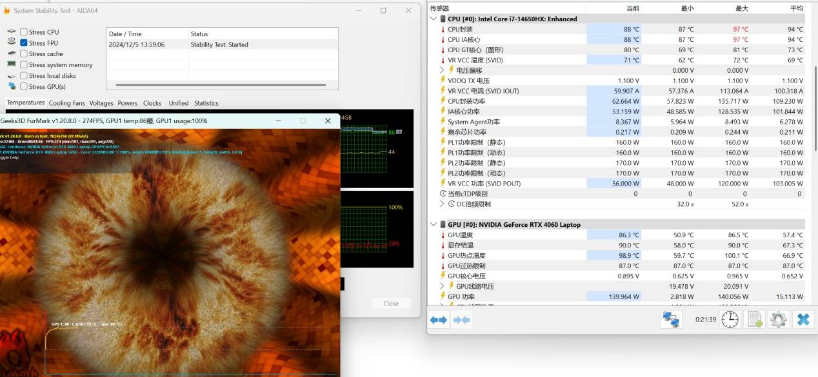Enable the Stress CPU checkbox

24,32
